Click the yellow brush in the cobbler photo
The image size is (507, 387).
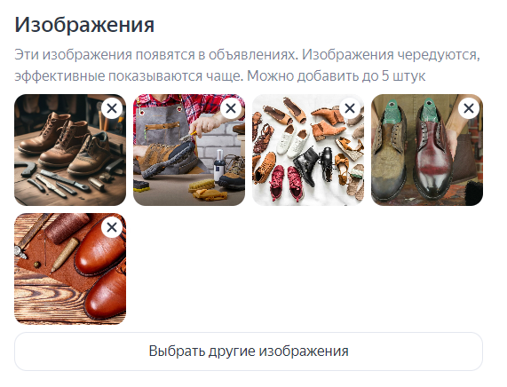(202, 186)
